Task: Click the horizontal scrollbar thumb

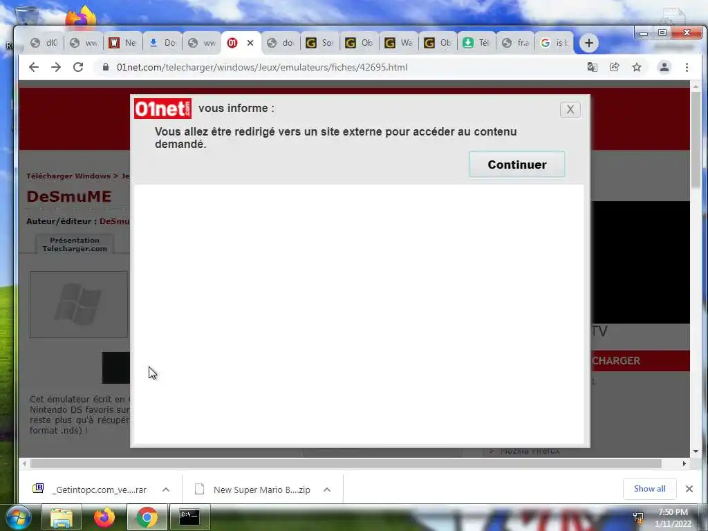Action: [346, 463]
